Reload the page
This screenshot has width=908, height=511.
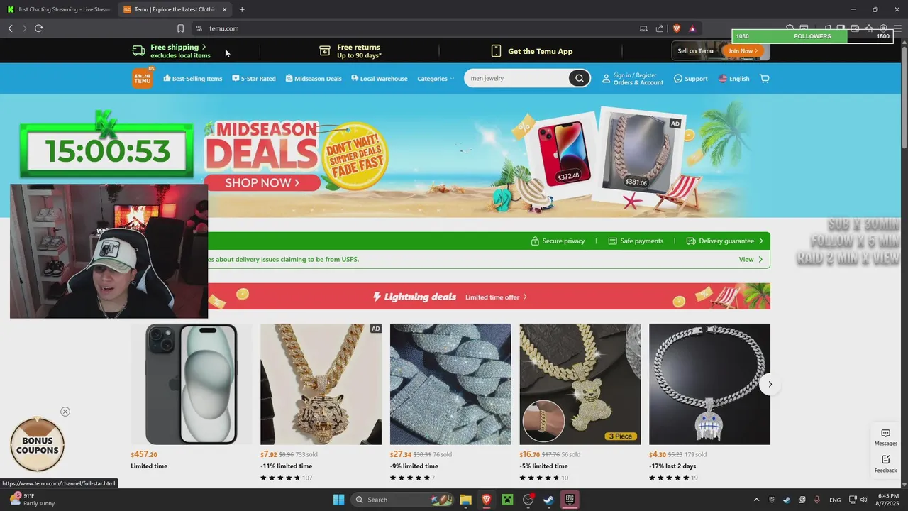point(38,28)
